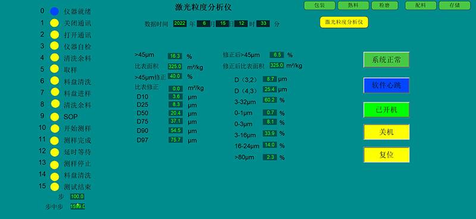Click the step 7 料盘进样 indicator lamp
Viewport: 476px width, 219px height.
(x=55, y=92)
